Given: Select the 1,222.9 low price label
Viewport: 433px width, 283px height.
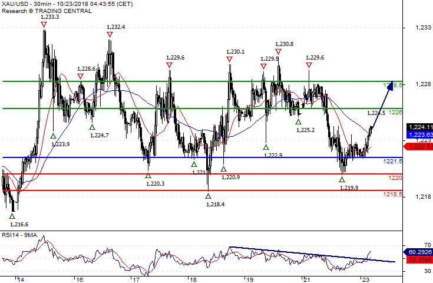Looking at the screenshot, I should [x=273, y=155].
